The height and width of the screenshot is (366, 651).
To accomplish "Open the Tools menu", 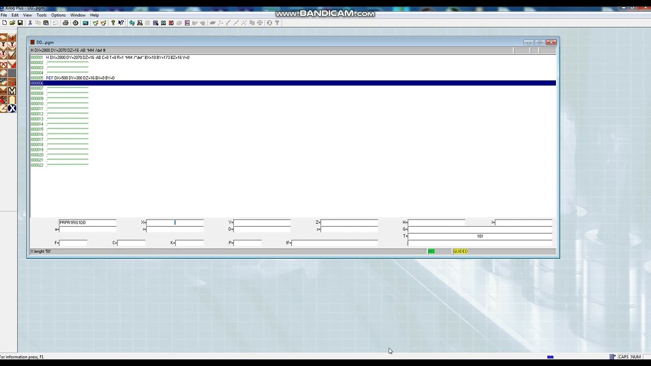I will tap(42, 15).
